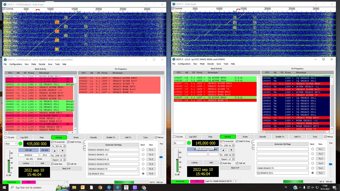The height and width of the screenshot is (191, 340).
Task: Click Report -13 spinner in 2m window
Action: pyautogui.click(x=228, y=159)
